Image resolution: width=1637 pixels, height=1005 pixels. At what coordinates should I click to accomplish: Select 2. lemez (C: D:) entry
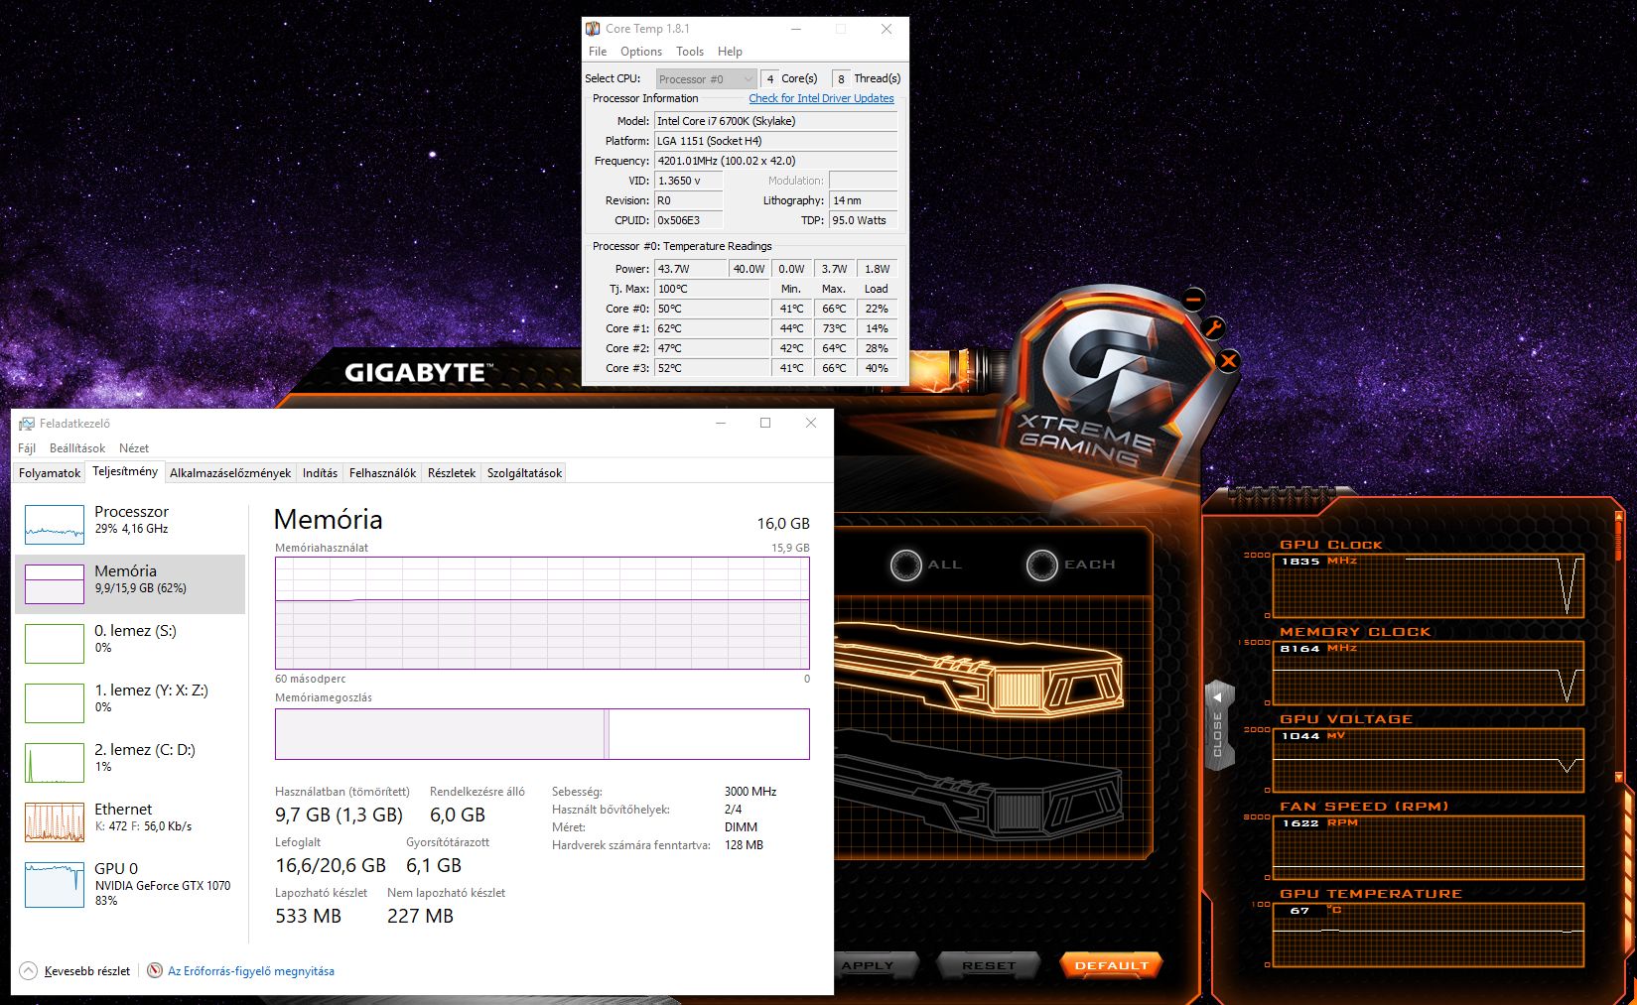(130, 762)
